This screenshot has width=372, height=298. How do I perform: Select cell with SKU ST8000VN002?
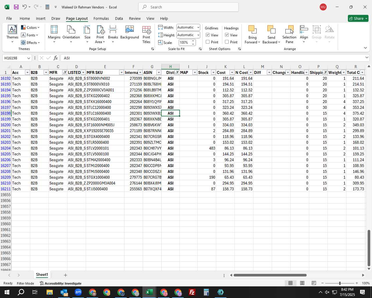click(105, 78)
